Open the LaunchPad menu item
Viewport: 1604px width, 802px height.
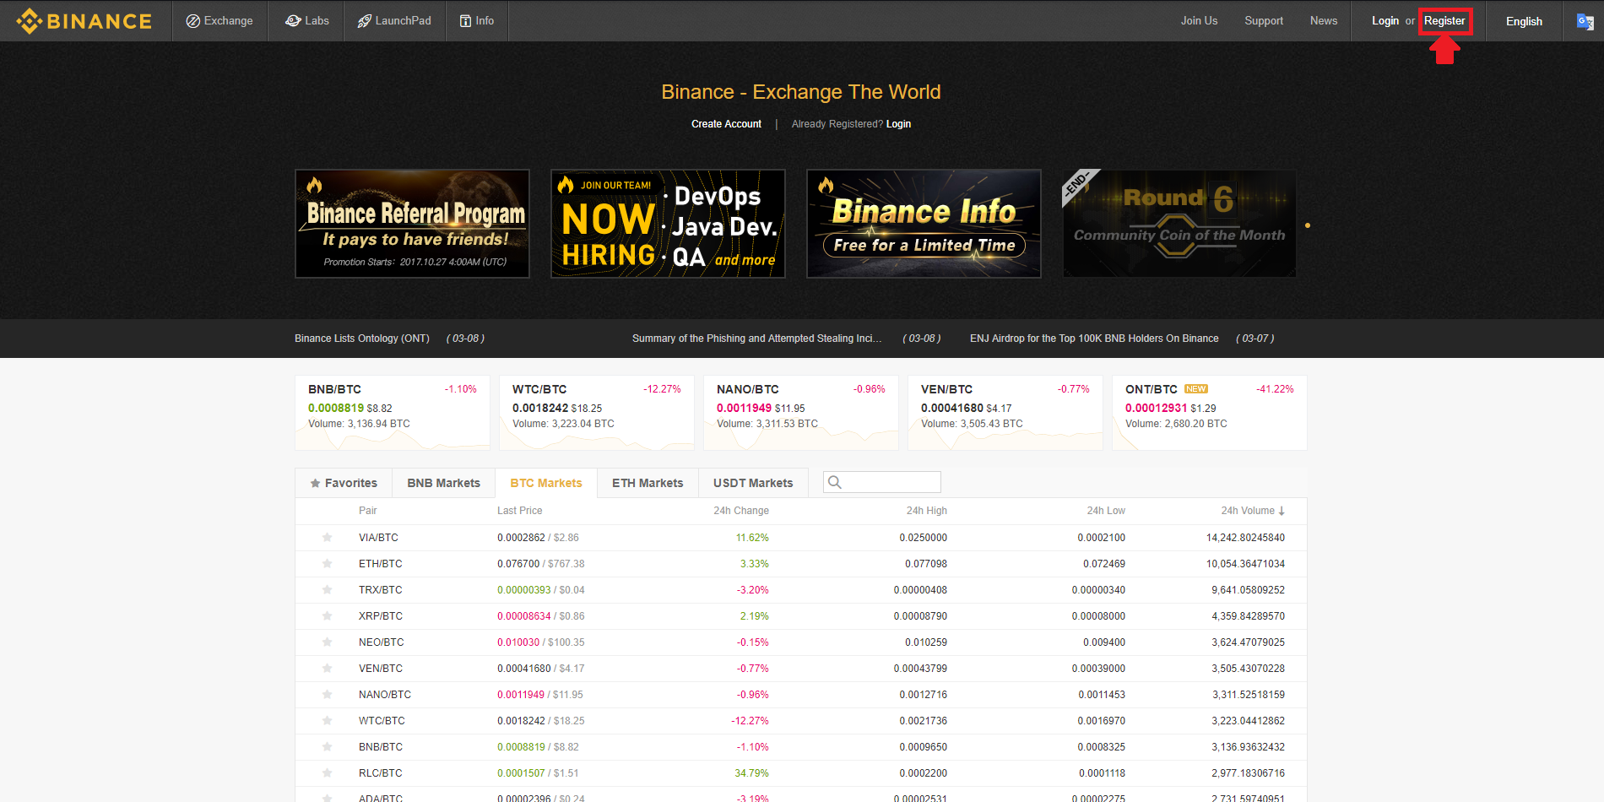pos(394,21)
